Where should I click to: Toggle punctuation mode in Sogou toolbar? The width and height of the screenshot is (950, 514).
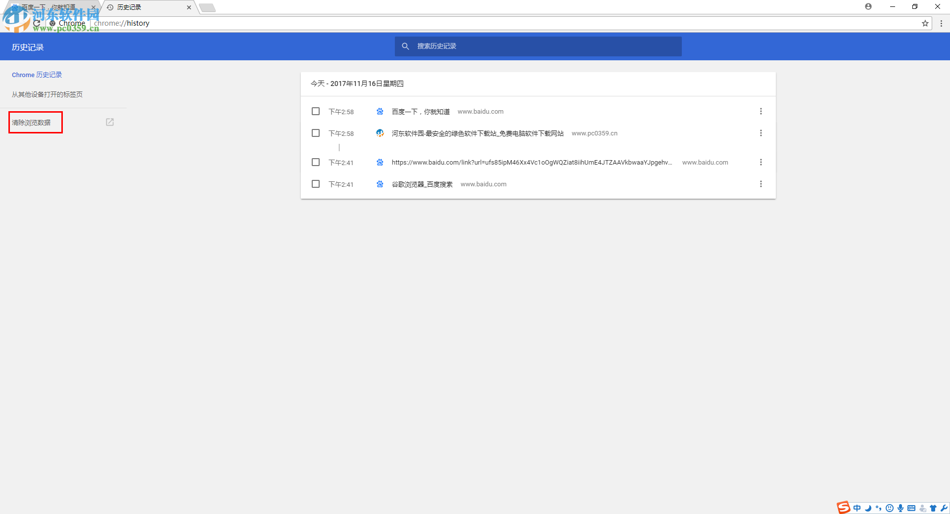click(879, 508)
